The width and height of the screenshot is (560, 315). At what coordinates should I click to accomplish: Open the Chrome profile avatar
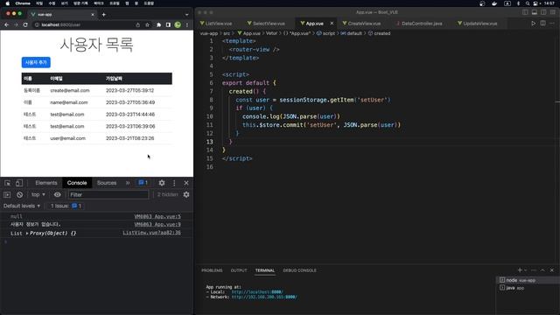tap(178, 24)
